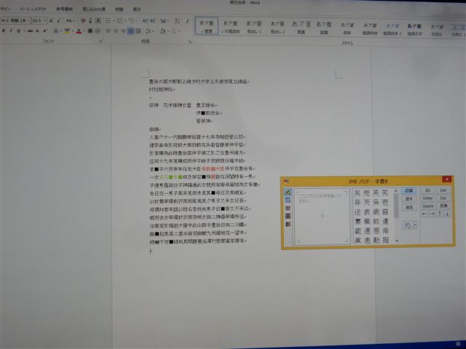Image resolution: width=466 pixels, height=349 pixels.
Task: Click the Bullets list icon
Action: [108, 21]
